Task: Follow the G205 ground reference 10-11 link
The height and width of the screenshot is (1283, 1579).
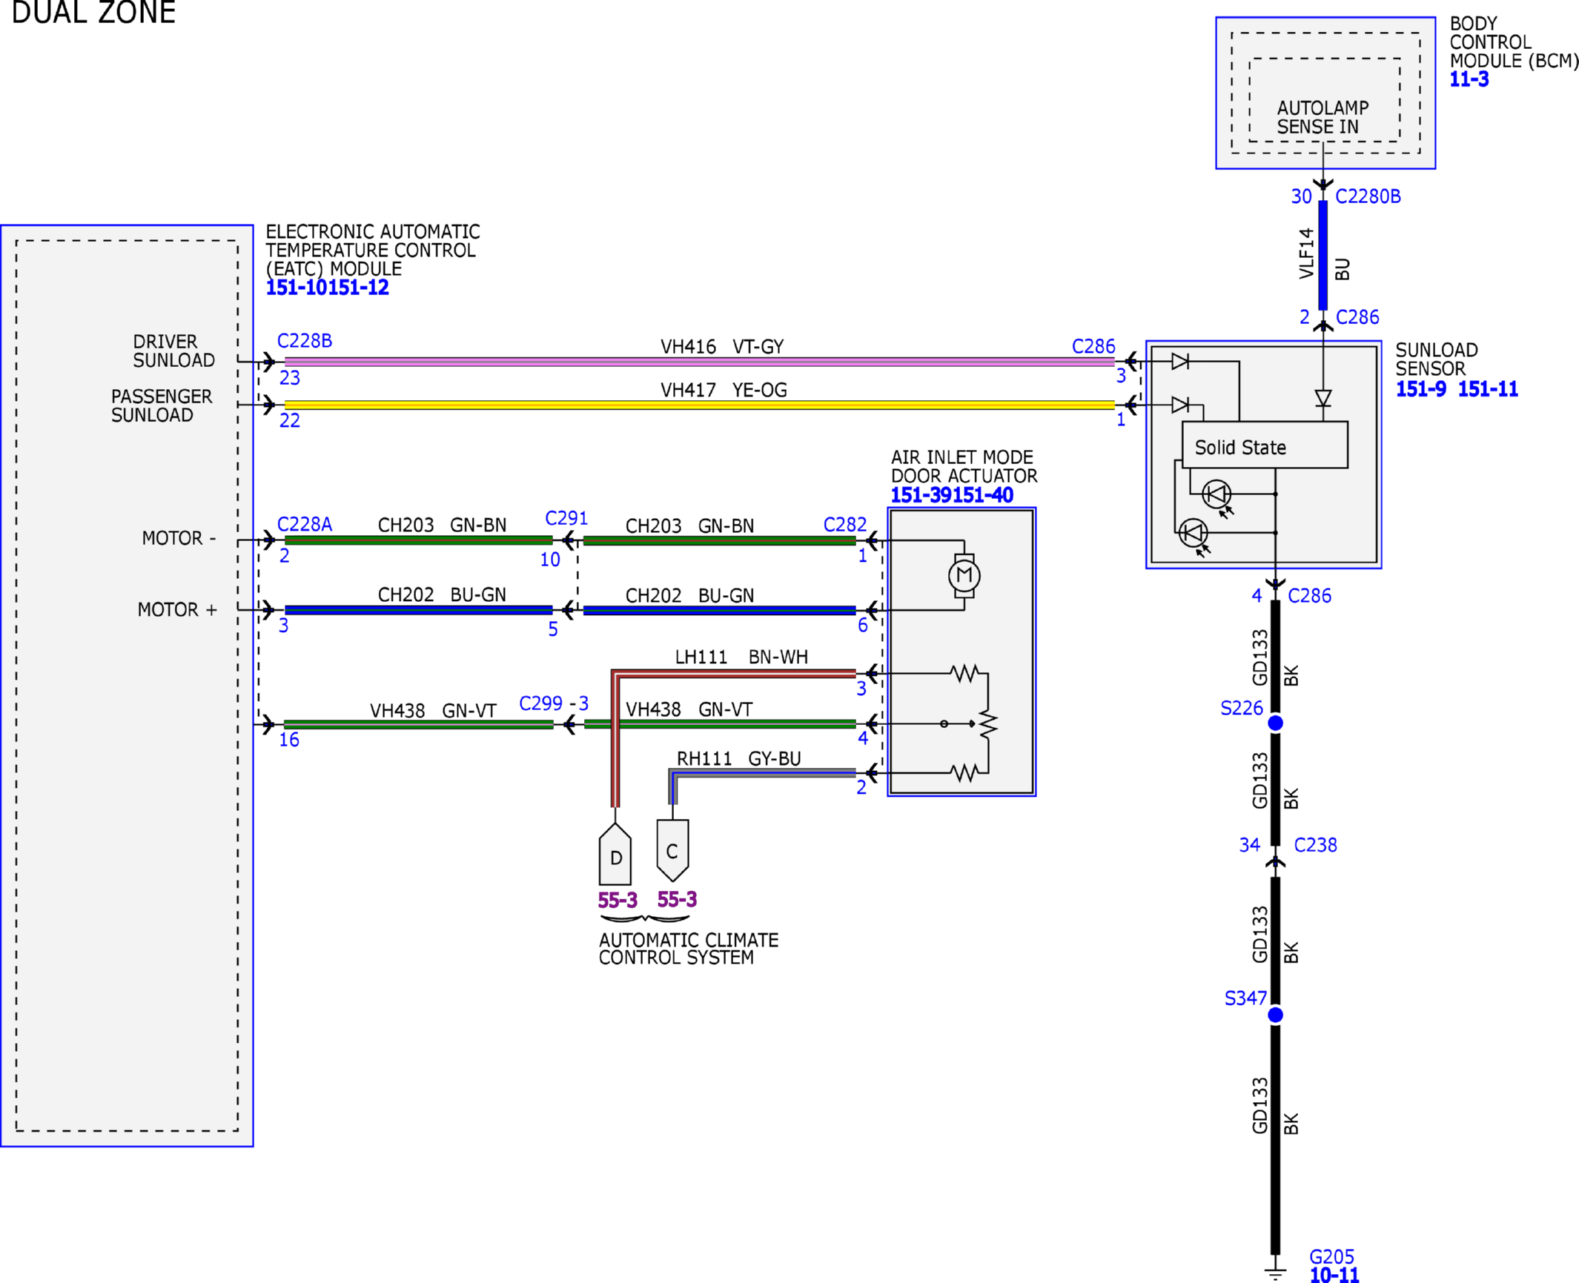Action: pyautogui.click(x=1334, y=1275)
